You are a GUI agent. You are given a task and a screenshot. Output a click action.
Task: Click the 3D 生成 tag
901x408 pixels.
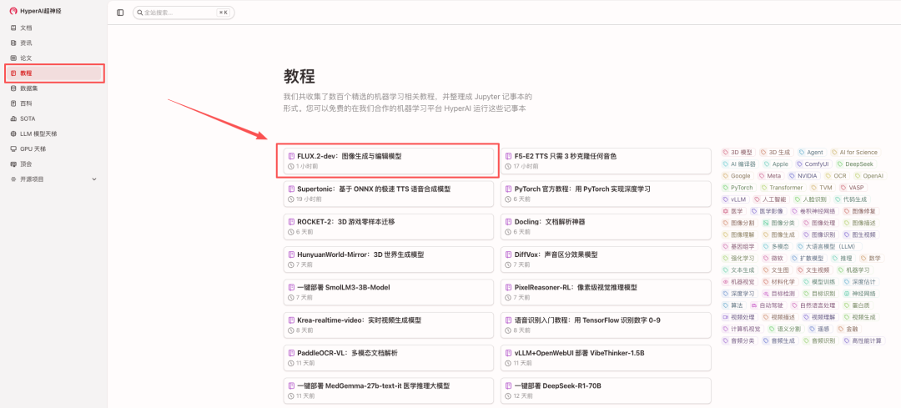click(775, 153)
